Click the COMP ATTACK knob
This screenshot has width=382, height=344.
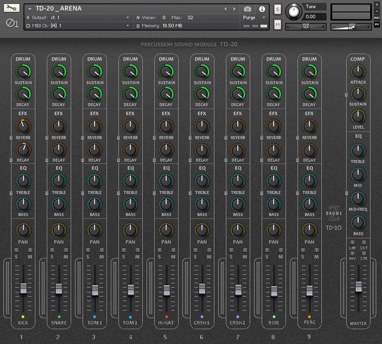tap(358, 72)
